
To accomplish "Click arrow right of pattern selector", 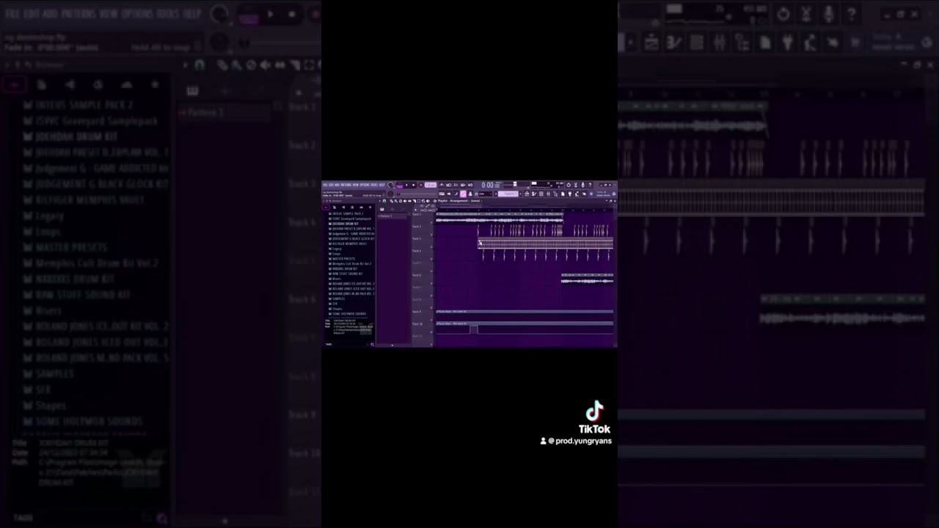I will tap(521, 194).
